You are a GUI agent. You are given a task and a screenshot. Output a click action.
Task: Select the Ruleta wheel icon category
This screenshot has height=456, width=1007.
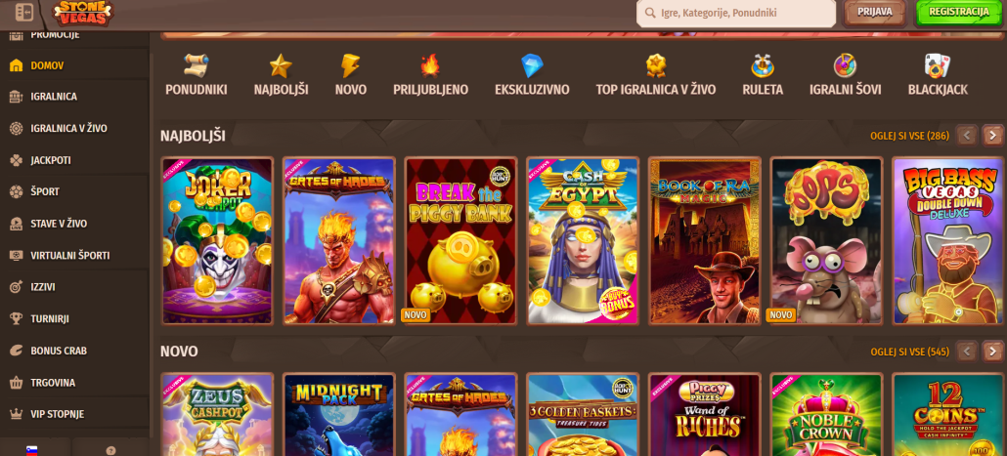coord(763,76)
